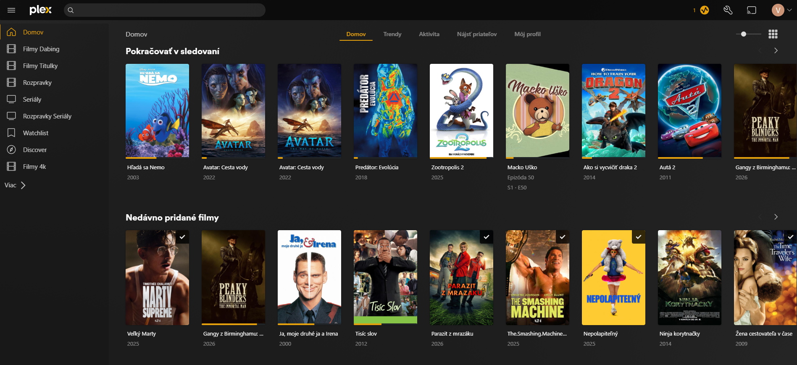This screenshot has width=797, height=365.
Task: Toggle watched checkmark on The Smashing Machine
Action: [563, 237]
